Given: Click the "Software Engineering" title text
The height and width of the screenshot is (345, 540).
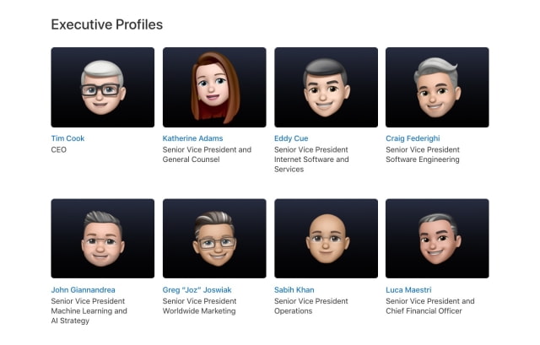Looking at the screenshot, I should pos(423,159).
